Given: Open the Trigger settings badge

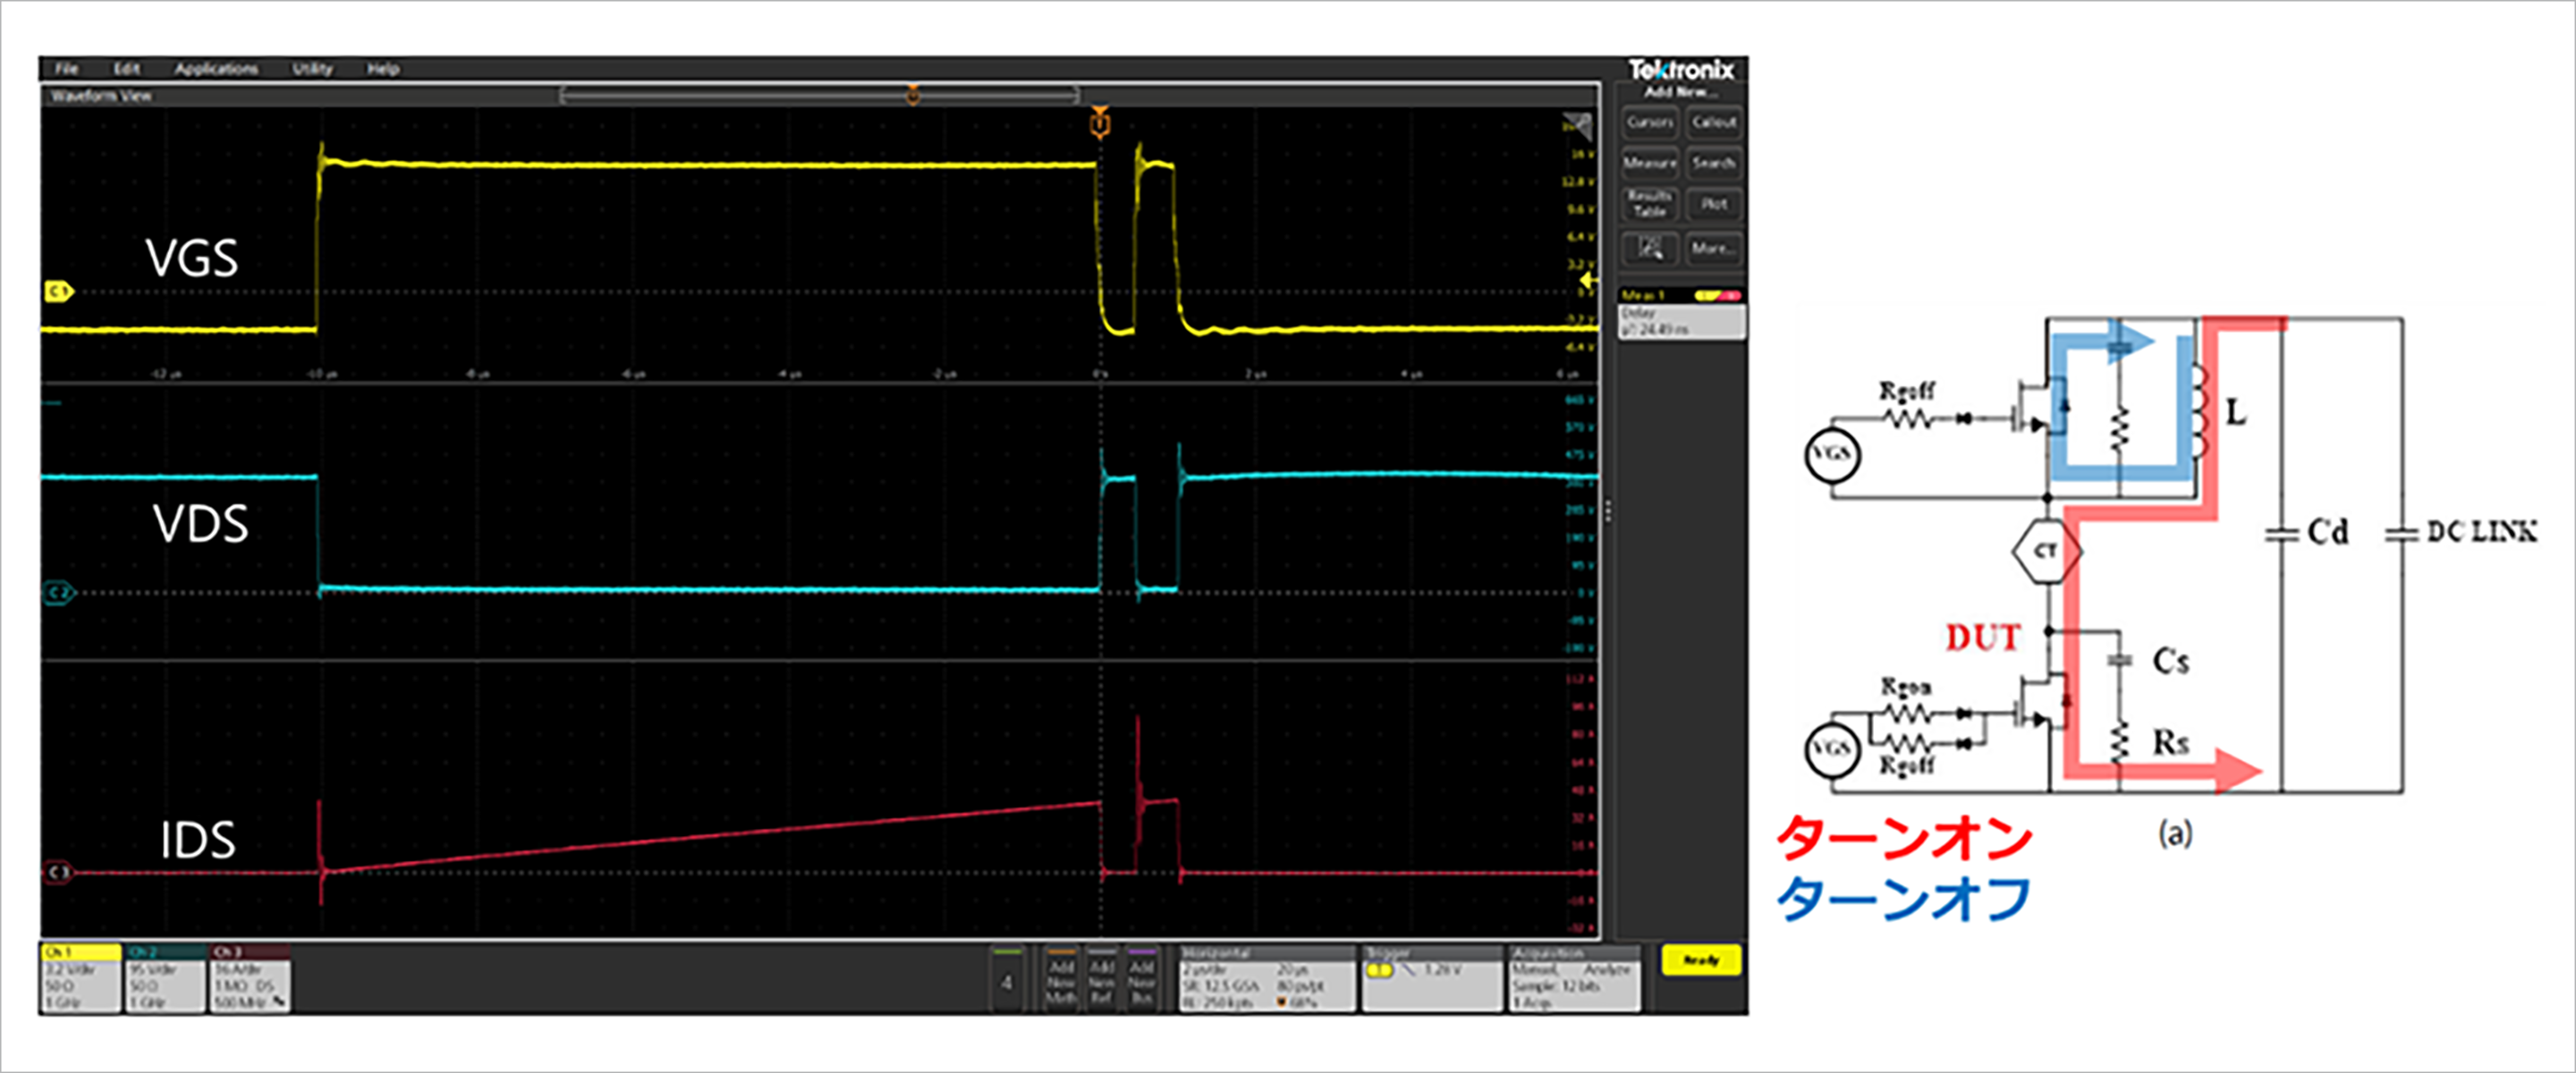Looking at the screenshot, I should tap(1433, 978).
